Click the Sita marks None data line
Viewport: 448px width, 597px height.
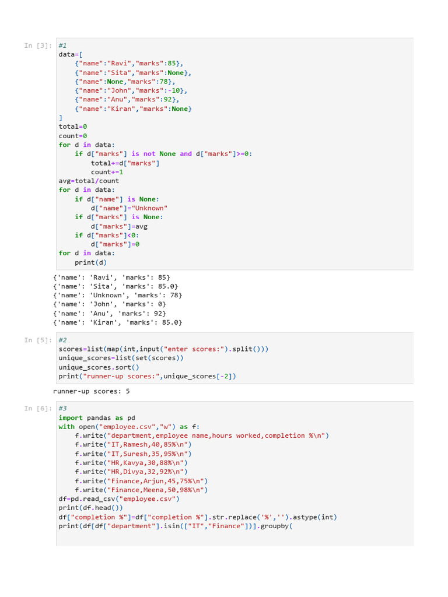(x=133, y=73)
